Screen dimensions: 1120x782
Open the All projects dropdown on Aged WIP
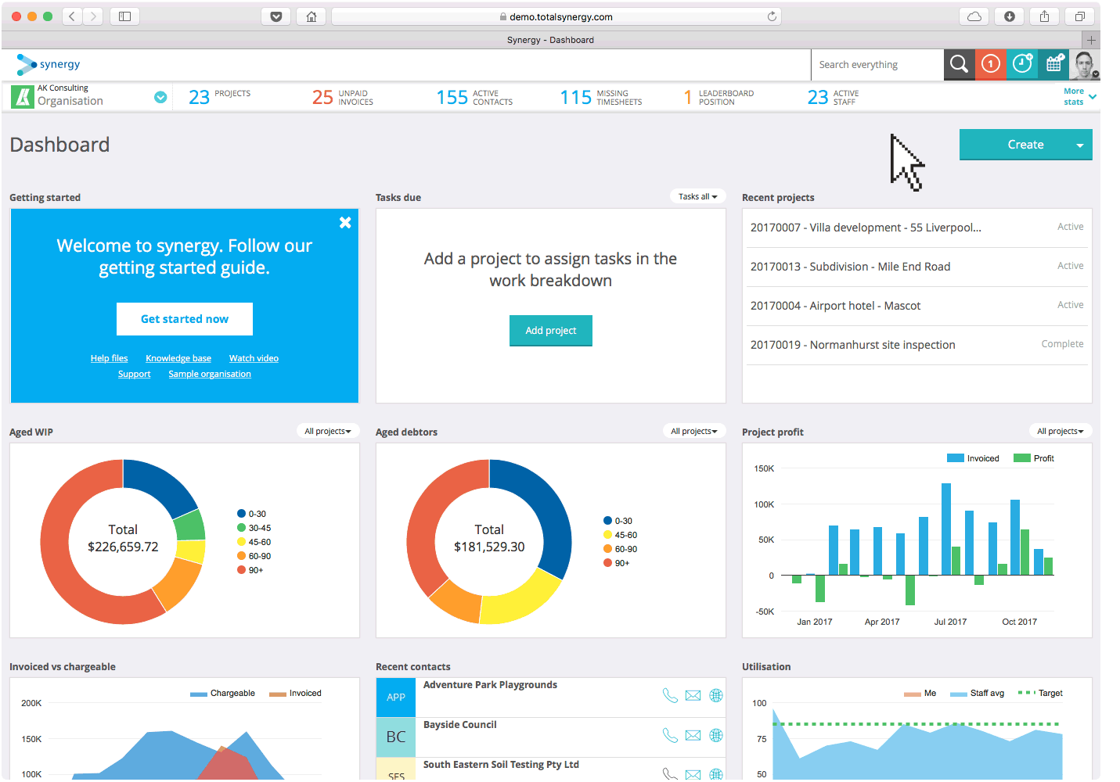pyautogui.click(x=327, y=430)
